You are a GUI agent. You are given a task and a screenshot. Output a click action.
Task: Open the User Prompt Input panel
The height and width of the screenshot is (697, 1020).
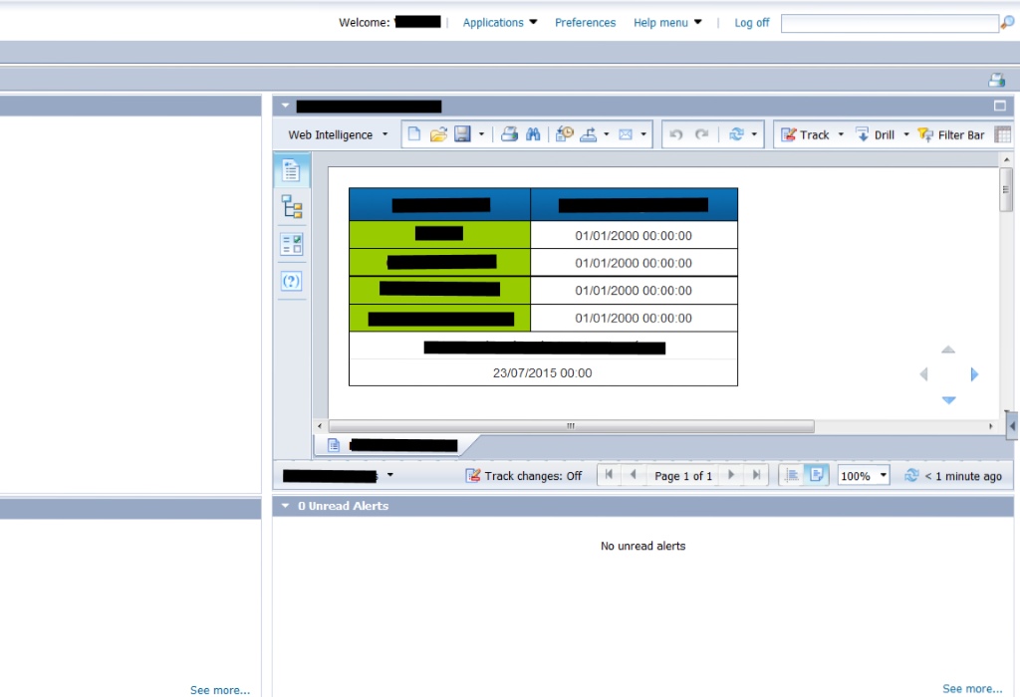coord(291,281)
